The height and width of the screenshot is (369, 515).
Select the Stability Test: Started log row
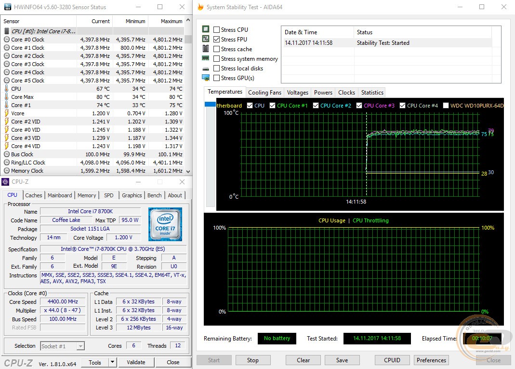click(x=388, y=43)
